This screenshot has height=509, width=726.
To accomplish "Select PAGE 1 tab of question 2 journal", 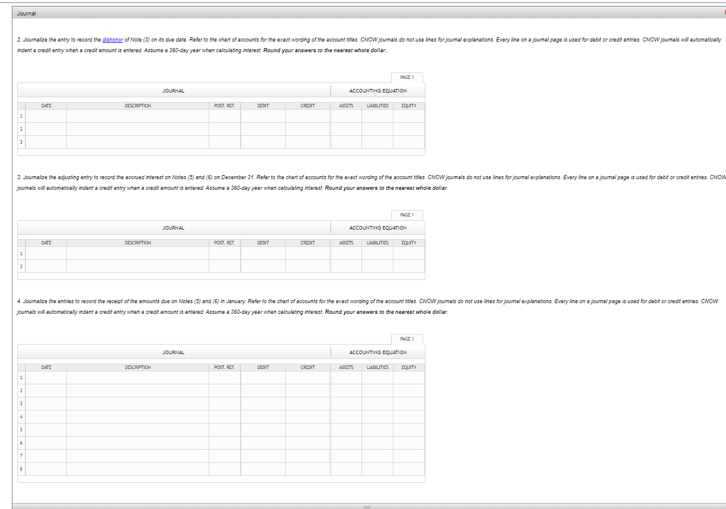I will [x=407, y=77].
